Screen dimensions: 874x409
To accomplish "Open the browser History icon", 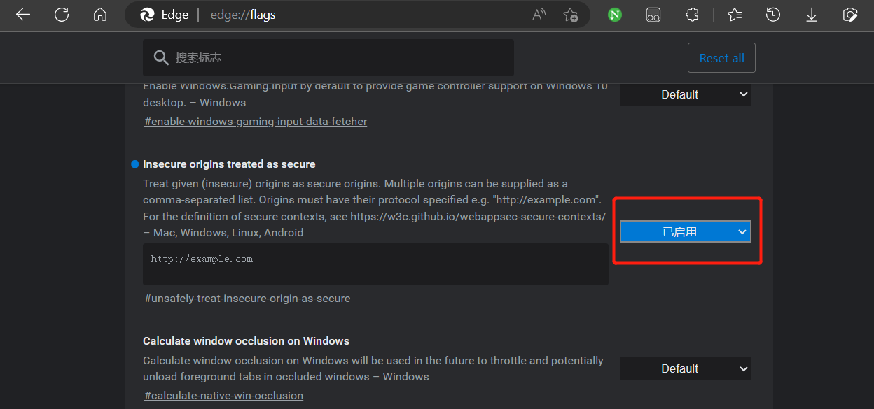I will point(773,15).
